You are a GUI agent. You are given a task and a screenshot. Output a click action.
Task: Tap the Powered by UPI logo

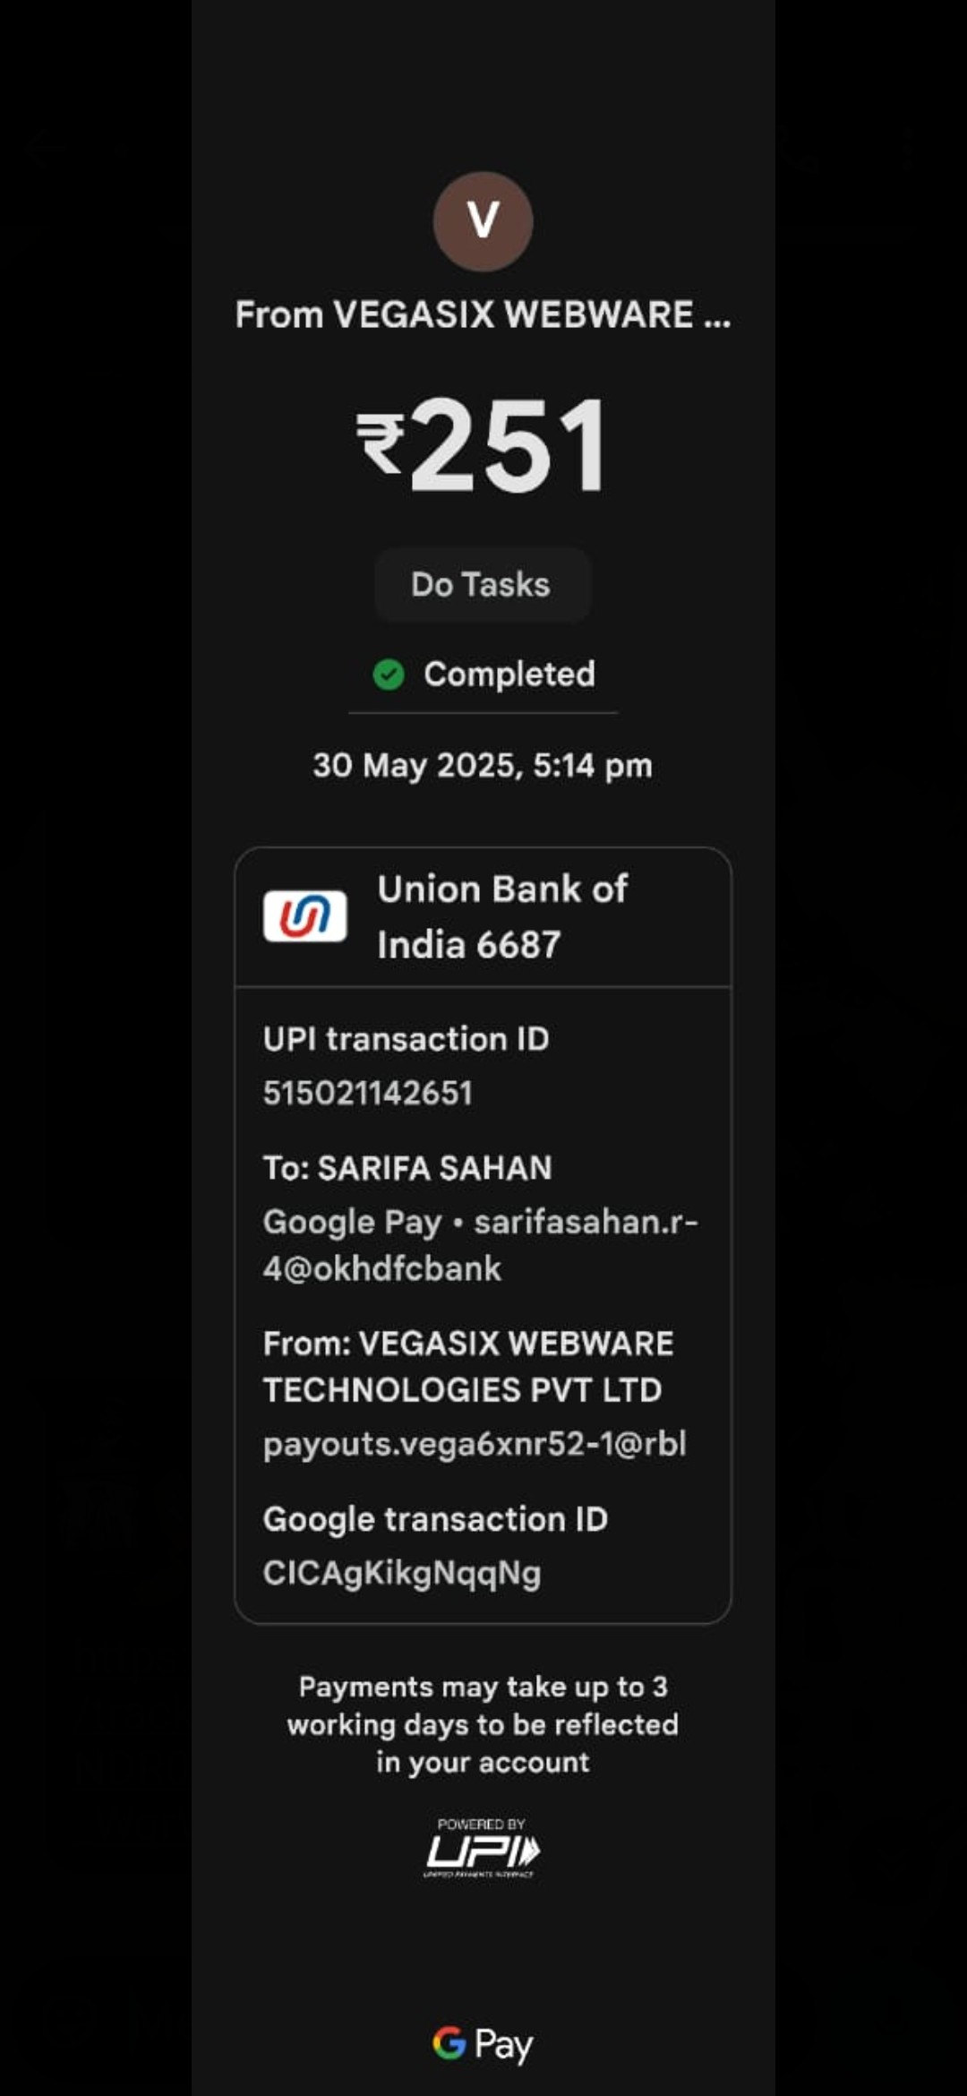point(482,1847)
